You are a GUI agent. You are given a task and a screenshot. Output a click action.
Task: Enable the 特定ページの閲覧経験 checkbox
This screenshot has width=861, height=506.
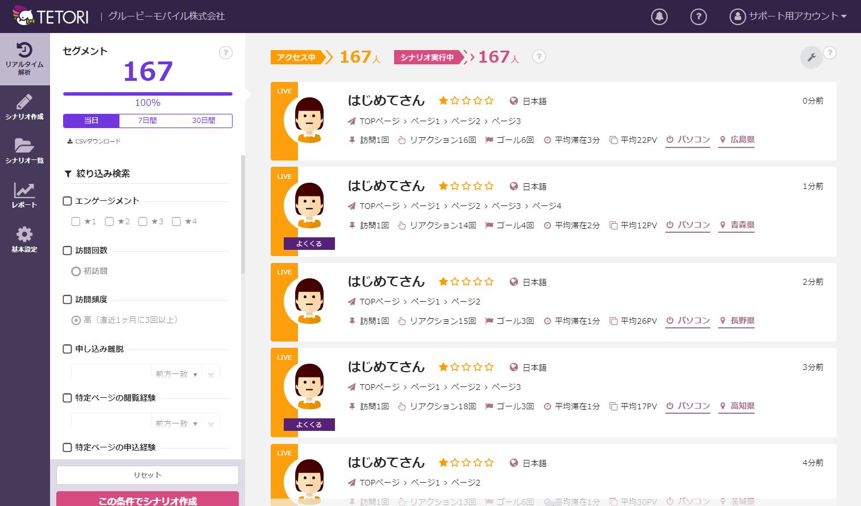click(x=67, y=398)
